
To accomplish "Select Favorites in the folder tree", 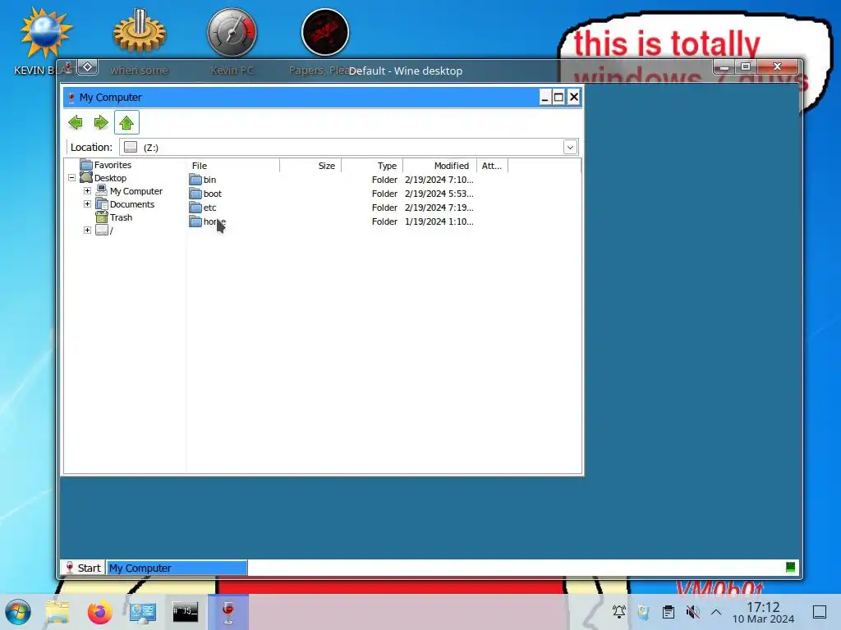I will [x=113, y=165].
